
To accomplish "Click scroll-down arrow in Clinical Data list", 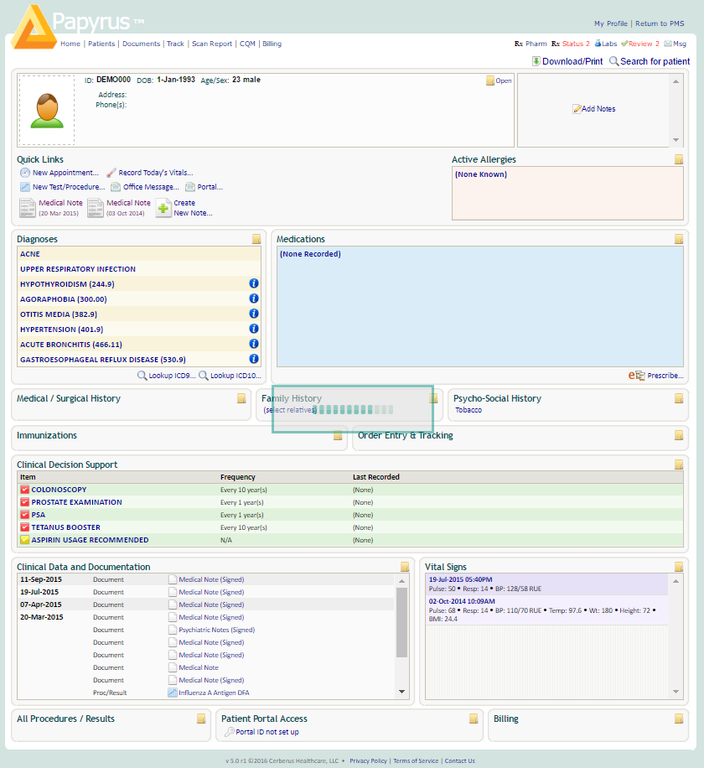I will click(x=401, y=692).
